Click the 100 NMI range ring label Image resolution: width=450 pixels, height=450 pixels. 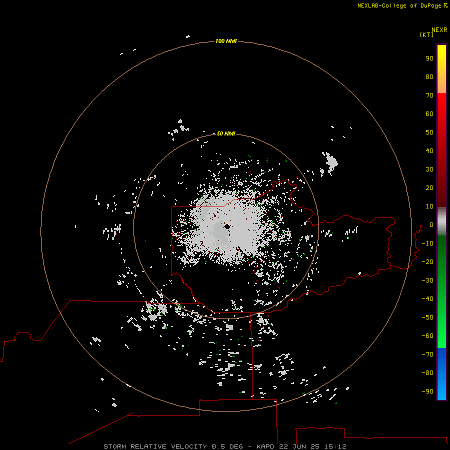pyautogui.click(x=226, y=41)
